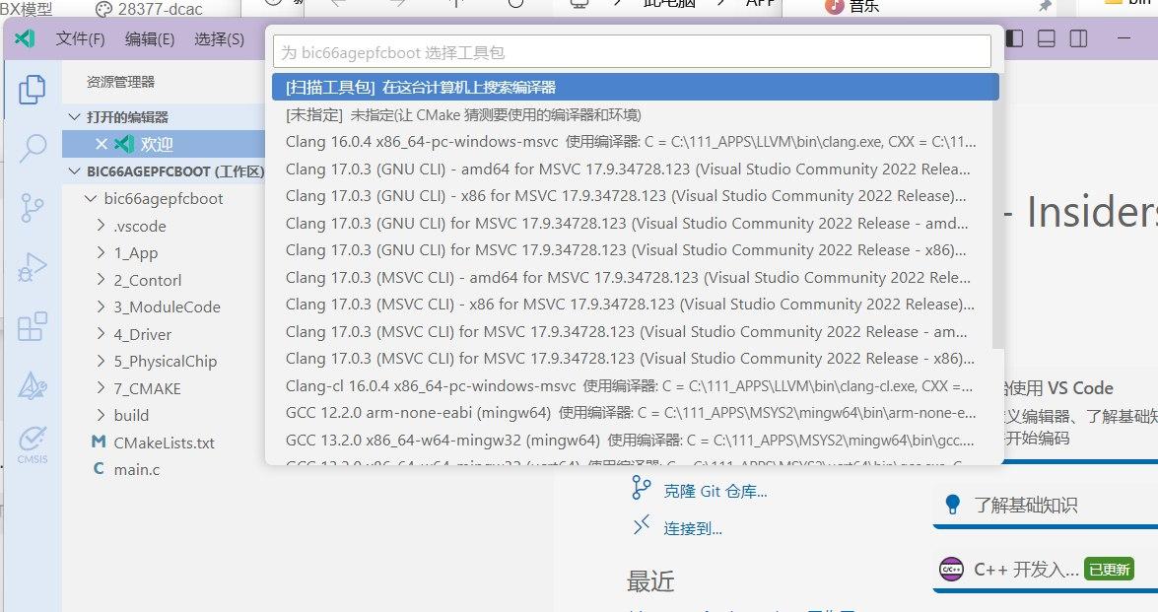Image resolution: width=1158 pixels, height=612 pixels.
Task: Toggle the primary sidebar layout button
Action: pyautogui.click(x=1014, y=38)
